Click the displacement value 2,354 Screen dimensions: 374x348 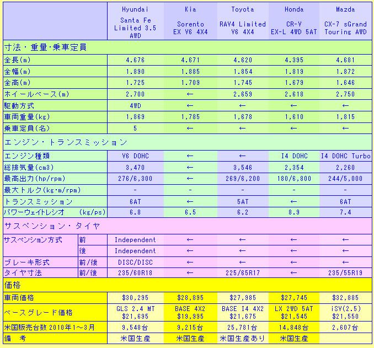294,168
